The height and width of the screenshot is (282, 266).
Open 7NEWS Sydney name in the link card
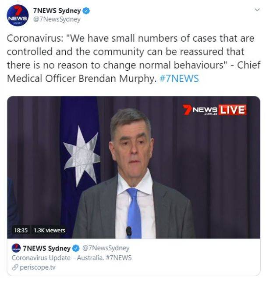pos(46,248)
